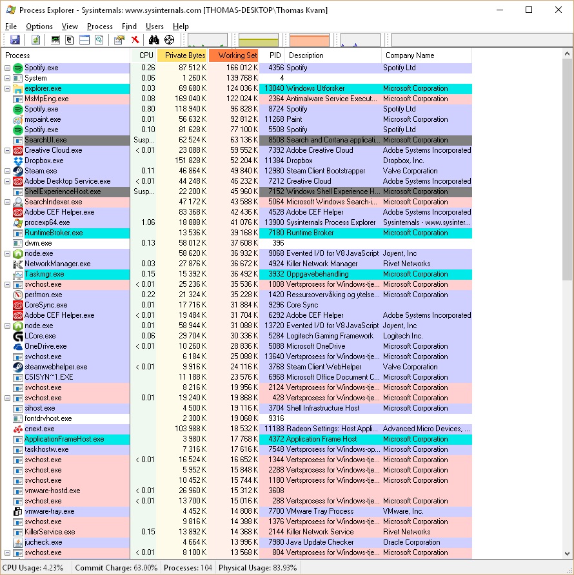Screen dimensions: 574x575
Task: Open the Options menu
Action: point(39,26)
